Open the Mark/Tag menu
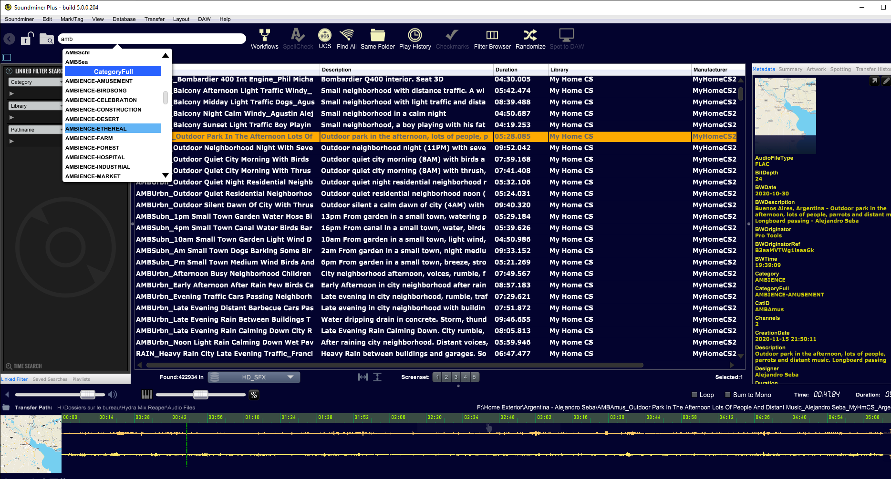891x479 pixels. 72,19
